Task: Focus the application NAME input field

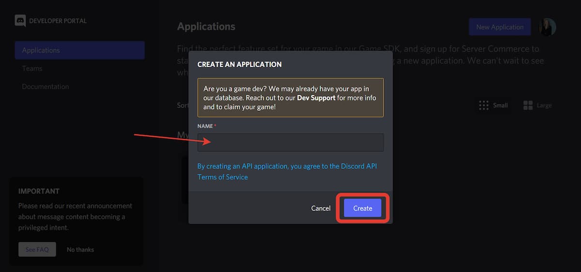Action: 290,143
